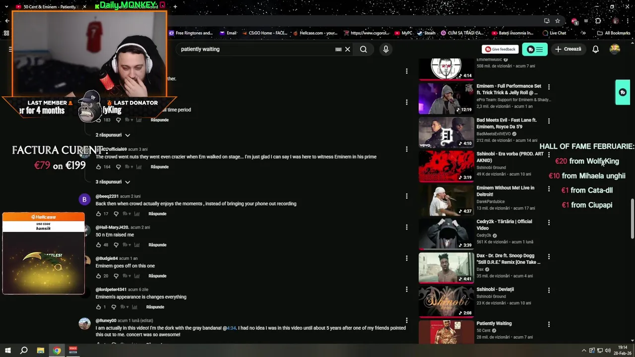Show hidden system tray icons
Image resolution: width=635 pixels, height=357 pixels.
click(584, 351)
